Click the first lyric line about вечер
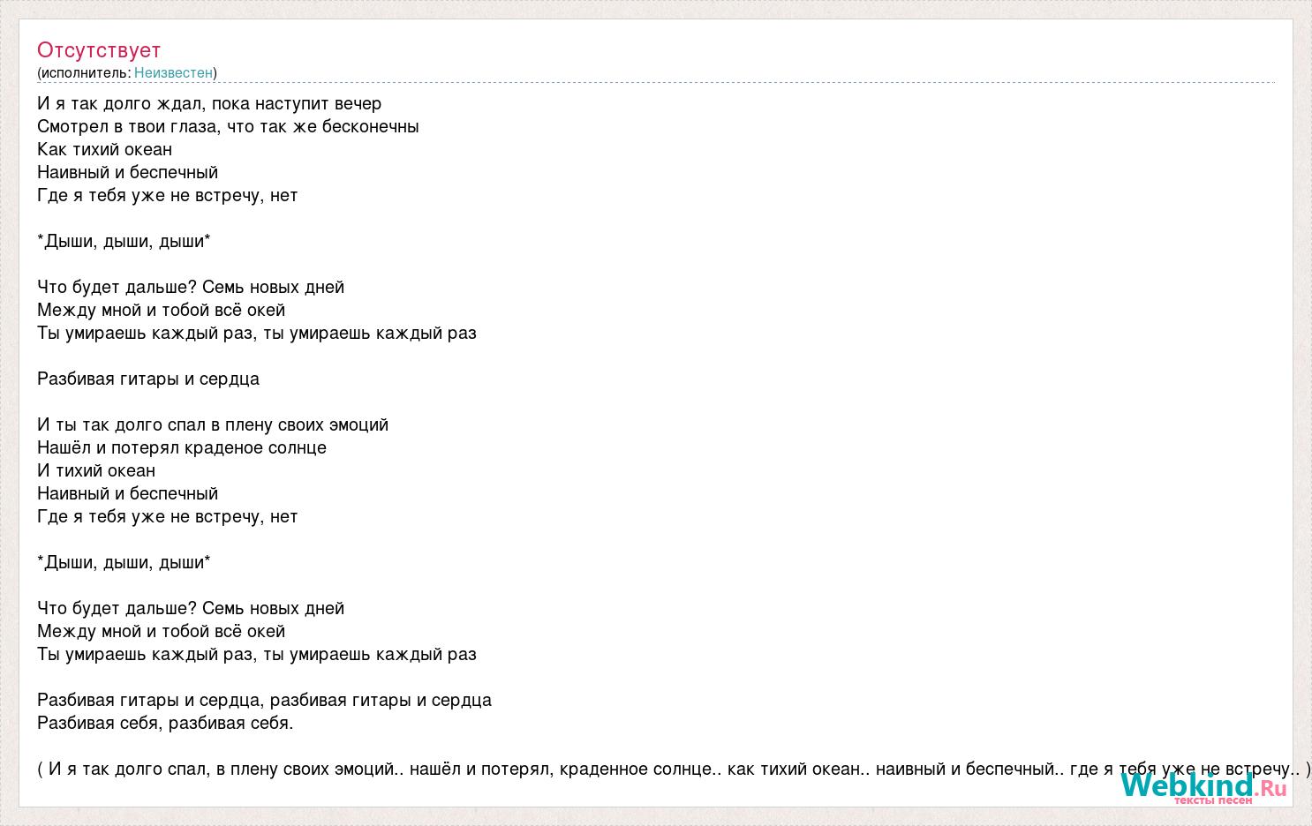The height and width of the screenshot is (826, 1312). point(209,103)
